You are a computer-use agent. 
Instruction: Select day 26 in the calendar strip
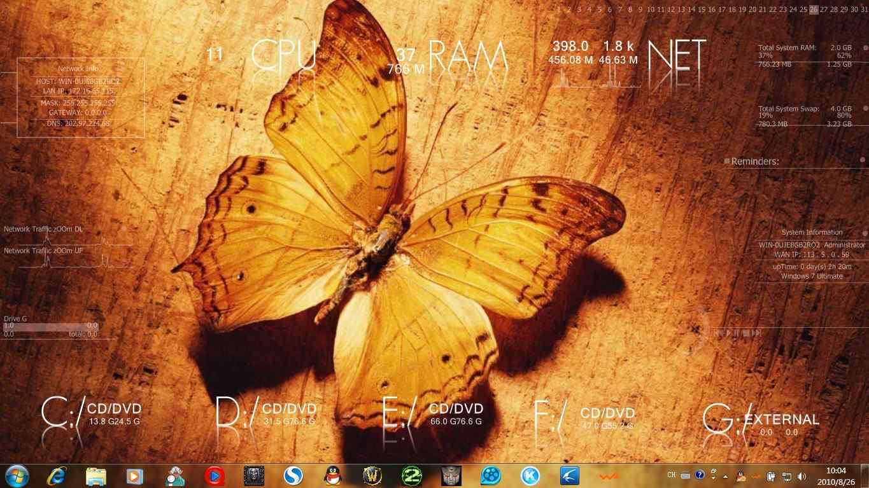pyautogui.click(x=814, y=9)
